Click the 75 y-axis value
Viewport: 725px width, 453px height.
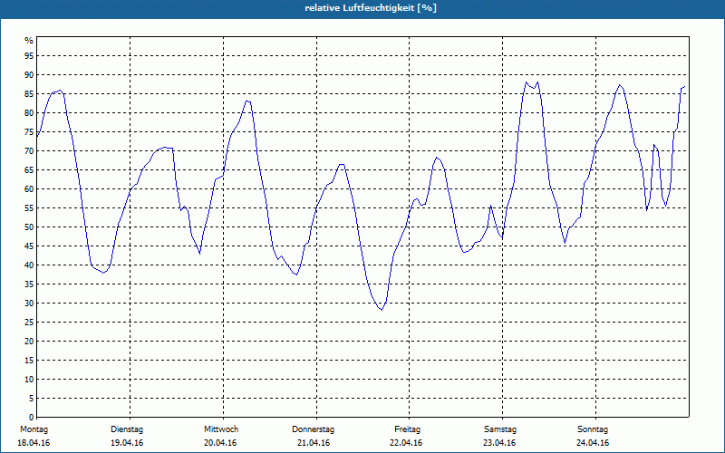pos(29,131)
